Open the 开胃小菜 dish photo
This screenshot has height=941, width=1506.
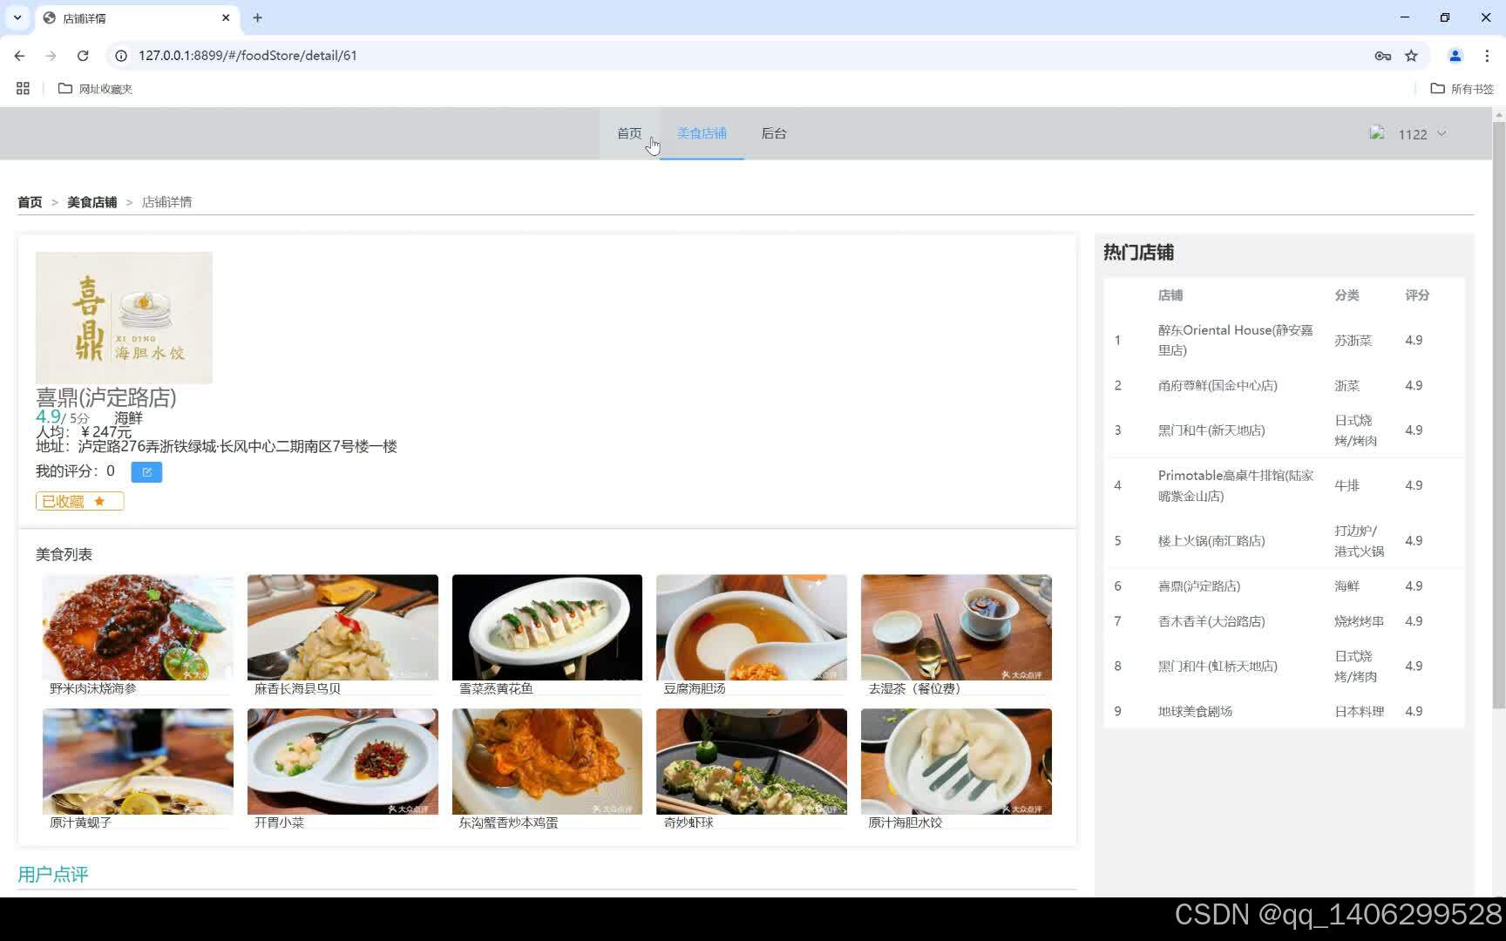tap(343, 762)
